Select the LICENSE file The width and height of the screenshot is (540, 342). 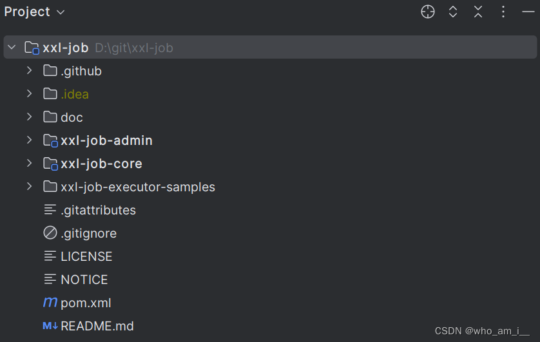[x=86, y=256]
